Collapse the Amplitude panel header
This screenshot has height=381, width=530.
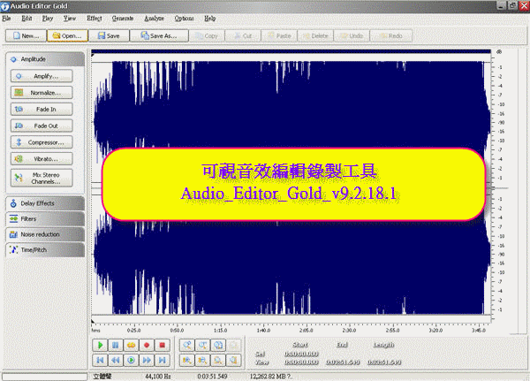tap(44, 59)
